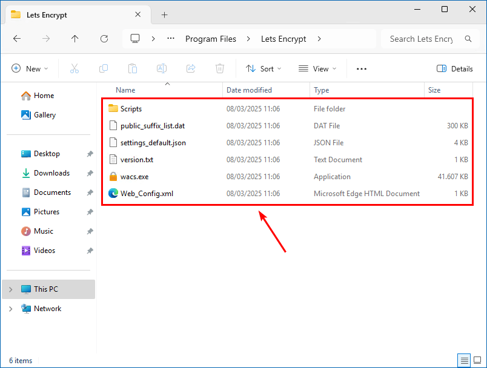This screenshot has width=487, height=368.
Task: Click pin icon next to Videos
Action: [90, 251]
